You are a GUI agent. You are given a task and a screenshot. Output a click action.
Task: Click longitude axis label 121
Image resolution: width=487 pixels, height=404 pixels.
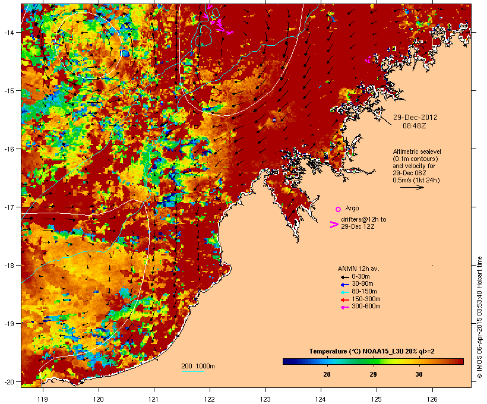[x=154, y=399]
